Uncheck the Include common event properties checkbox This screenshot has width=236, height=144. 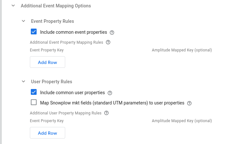(x=34, y=32)
